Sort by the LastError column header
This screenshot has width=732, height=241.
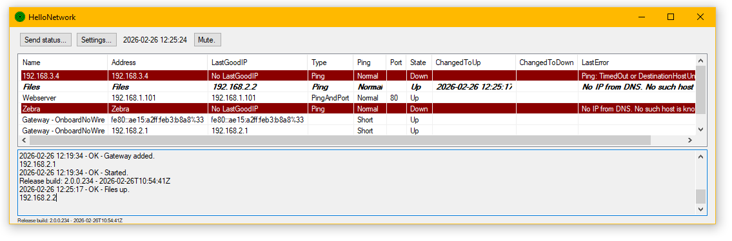point(637,63)
